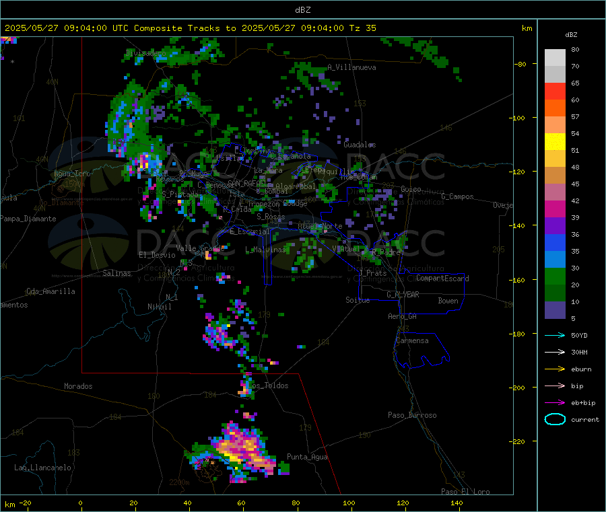Click the 'Soitue' map label
The height and width of the screenshot is (512, 606).
click(358, 300)
